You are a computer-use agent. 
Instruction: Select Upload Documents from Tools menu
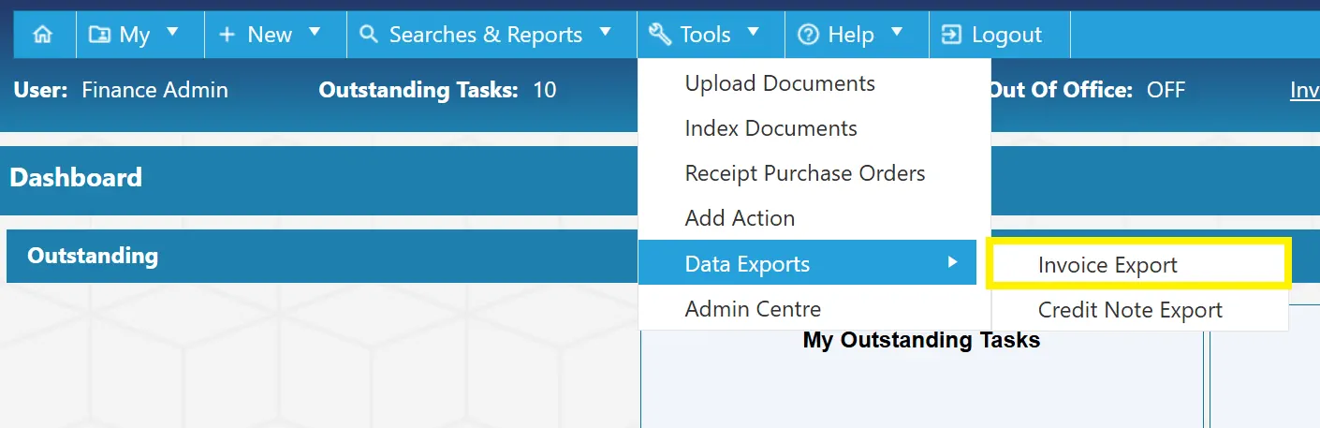(814, 83)
